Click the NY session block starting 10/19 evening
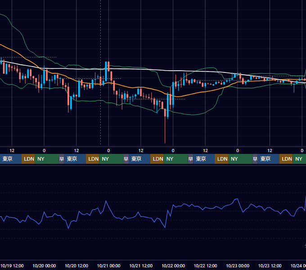This screenshot has width=306, height=270. [x=47, y=159]
